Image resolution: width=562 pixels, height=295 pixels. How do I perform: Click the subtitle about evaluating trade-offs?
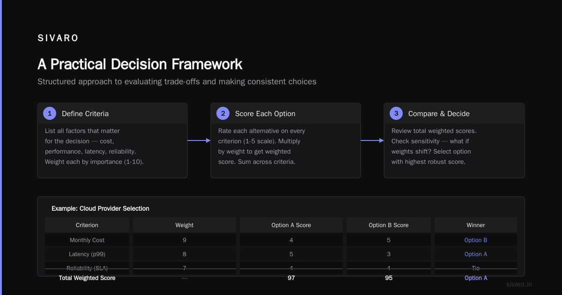tap(177, 81)
